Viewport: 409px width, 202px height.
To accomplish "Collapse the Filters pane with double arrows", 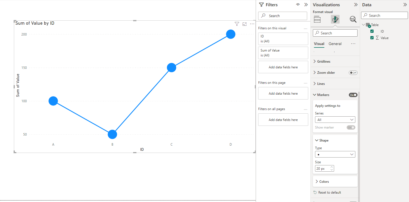I will (306, 5).
